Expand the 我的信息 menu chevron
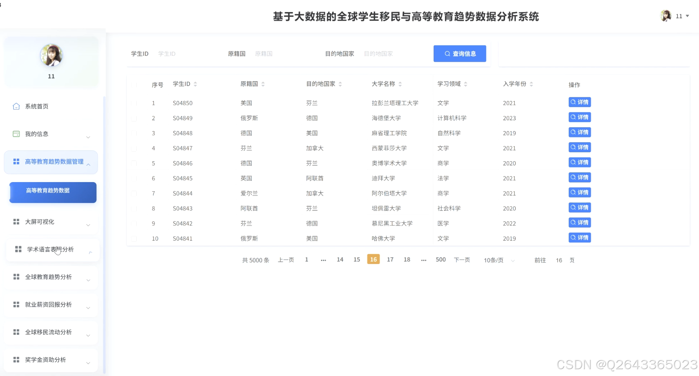The width and height of the screenshot is (699, 376). (88, 137)
